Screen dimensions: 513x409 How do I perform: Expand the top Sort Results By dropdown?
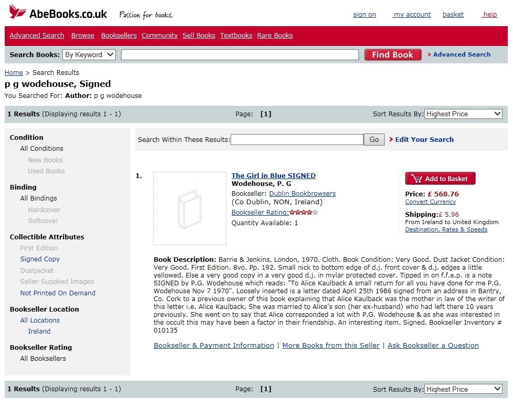click(x=463, y=114)
